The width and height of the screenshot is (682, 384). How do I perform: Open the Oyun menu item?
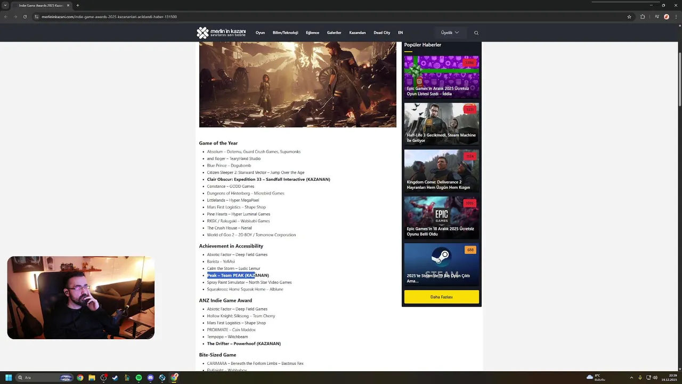(260, 33)
